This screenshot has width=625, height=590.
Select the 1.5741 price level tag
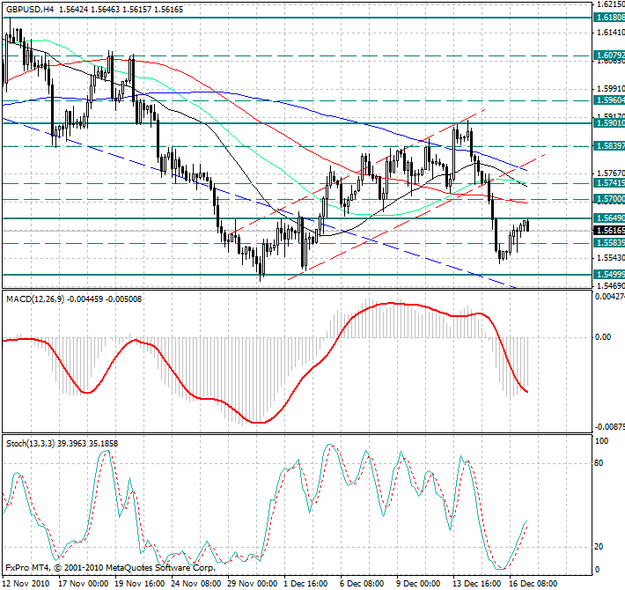[609, 182]
